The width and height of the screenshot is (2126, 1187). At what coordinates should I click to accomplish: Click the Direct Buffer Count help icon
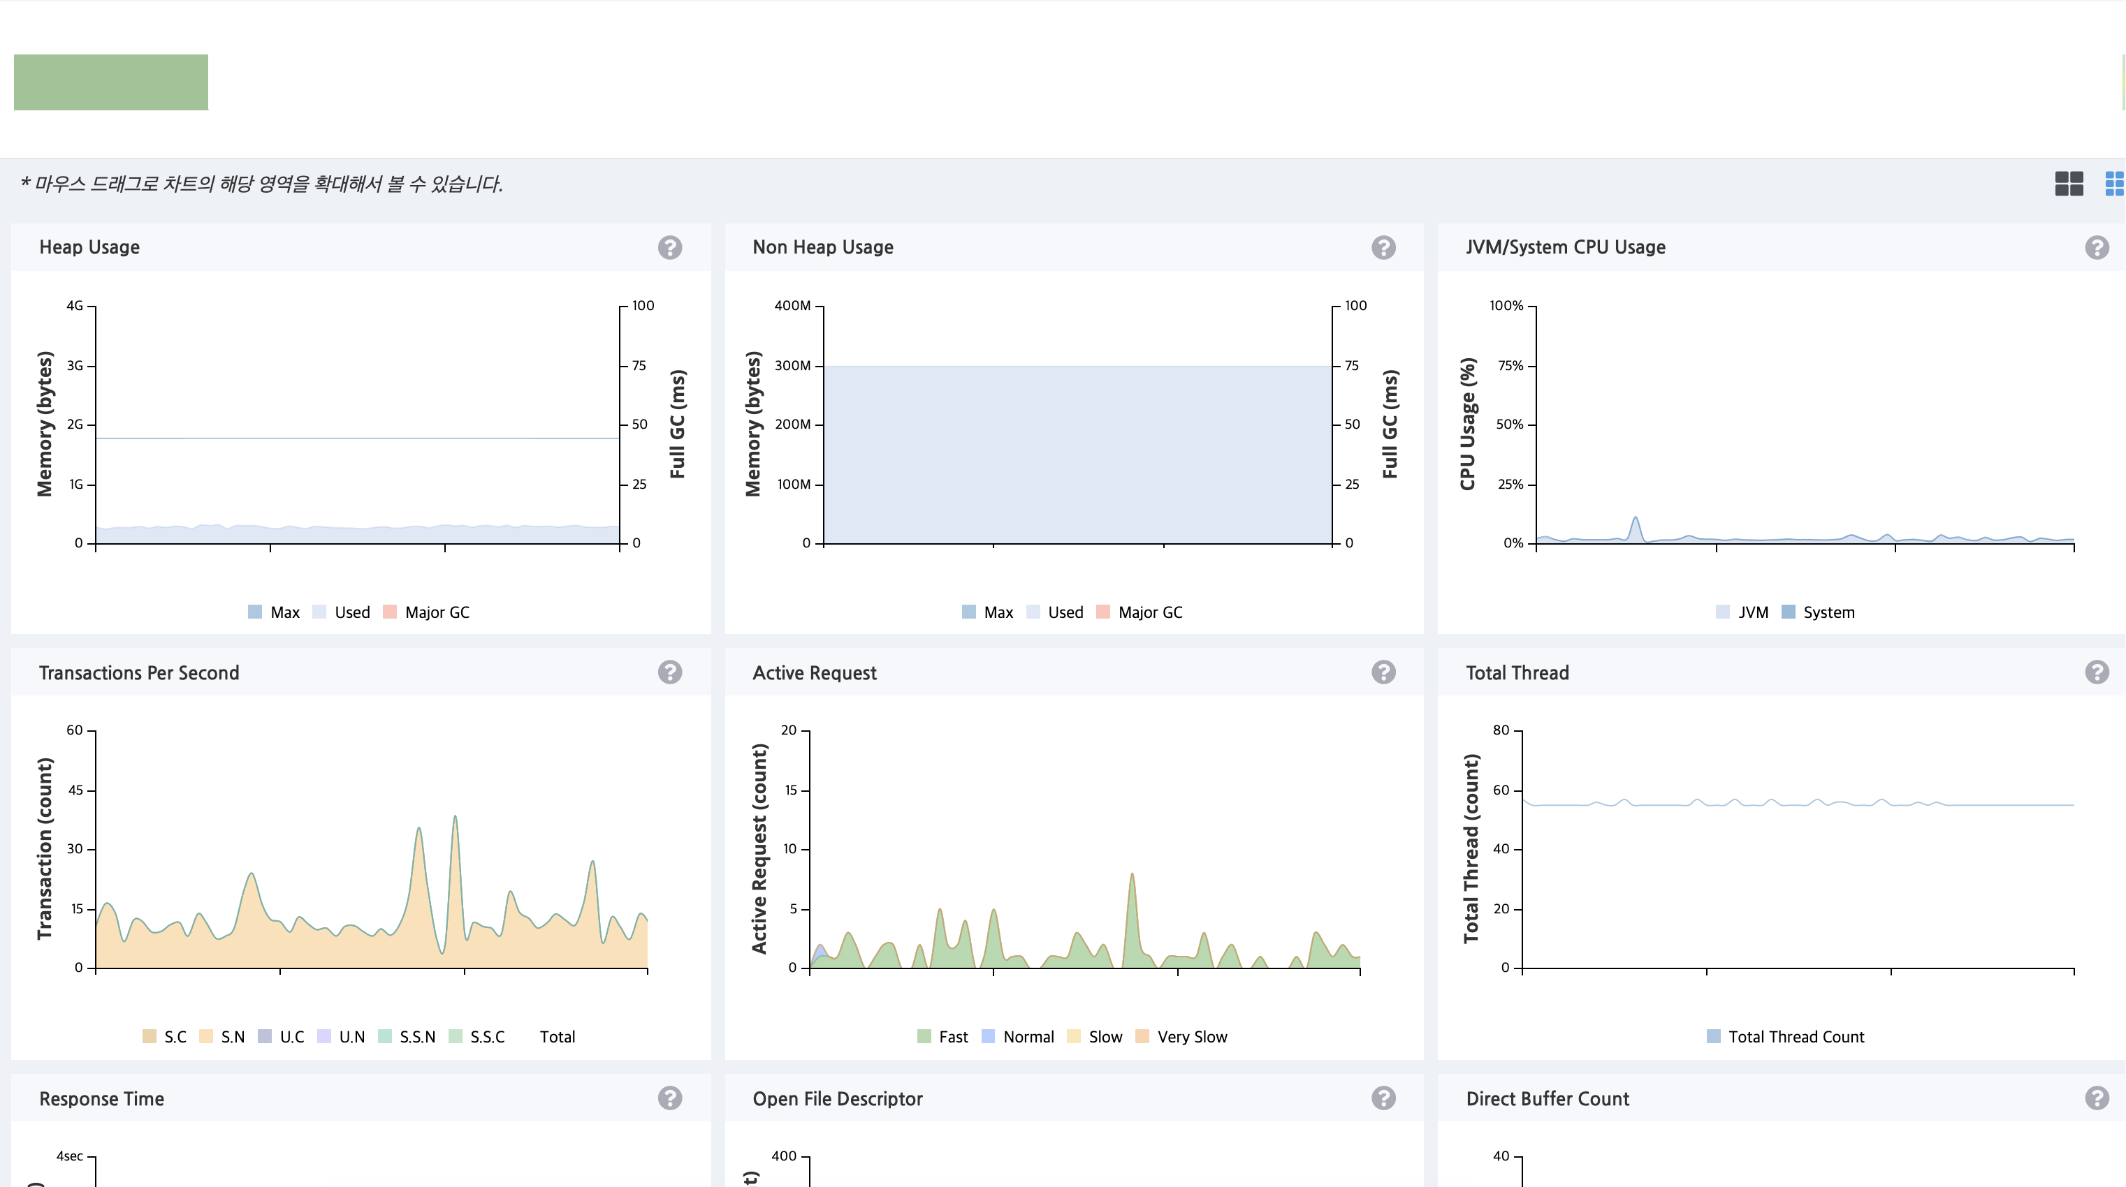[2096, 1098]
